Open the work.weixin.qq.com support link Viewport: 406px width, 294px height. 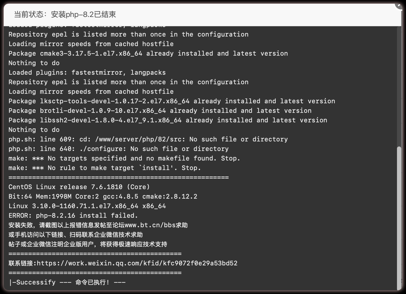[137, 263]
